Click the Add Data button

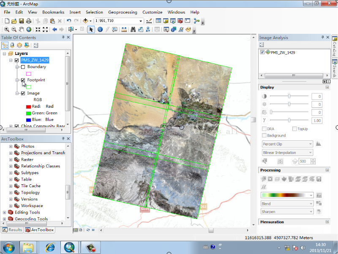pyautogui.click(x=86, y=21)
